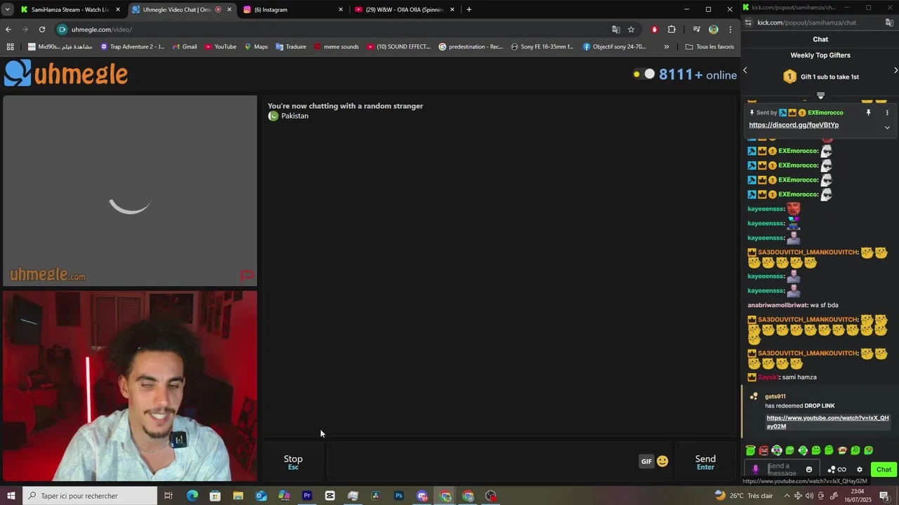Open Kick chat settings gear
This screenshot has width=899, height=505.
(859, 470)
